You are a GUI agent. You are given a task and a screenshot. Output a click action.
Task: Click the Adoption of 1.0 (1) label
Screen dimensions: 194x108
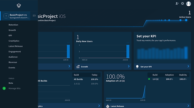pyautogui.click(x=115, y=81)
